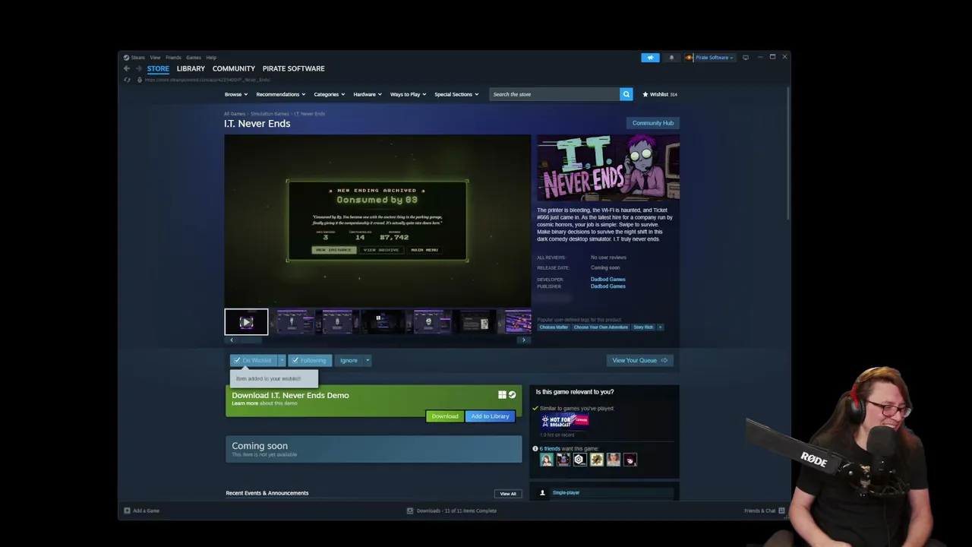Toggle Big Picture mode monitor icon
This screenshot has width=972, height=547.
click(x=746, y=58)
